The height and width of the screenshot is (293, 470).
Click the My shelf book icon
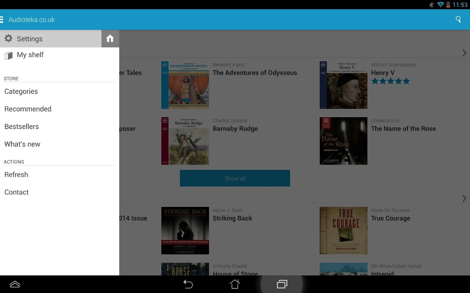click(8, 56)
